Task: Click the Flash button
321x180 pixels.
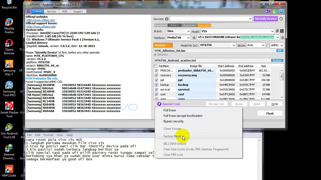Action: click(270, 113)
